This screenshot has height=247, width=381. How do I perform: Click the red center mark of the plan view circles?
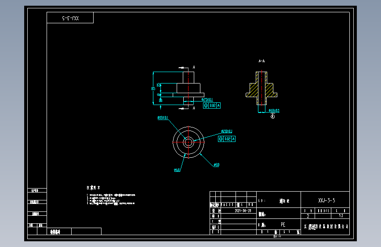[189, 142]
